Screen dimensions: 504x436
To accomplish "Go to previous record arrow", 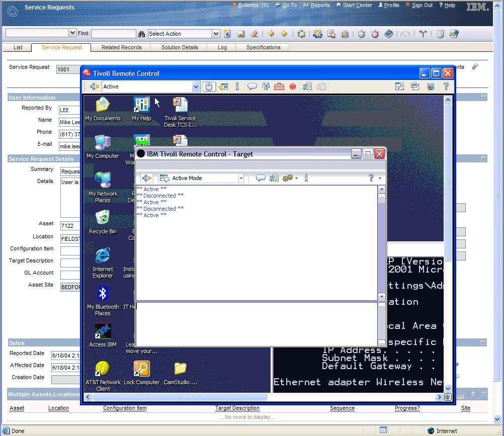I will tap(271, 34).
